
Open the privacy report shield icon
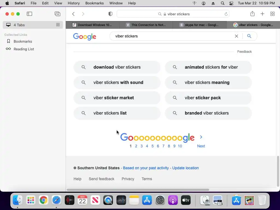[x=110, y=14]
